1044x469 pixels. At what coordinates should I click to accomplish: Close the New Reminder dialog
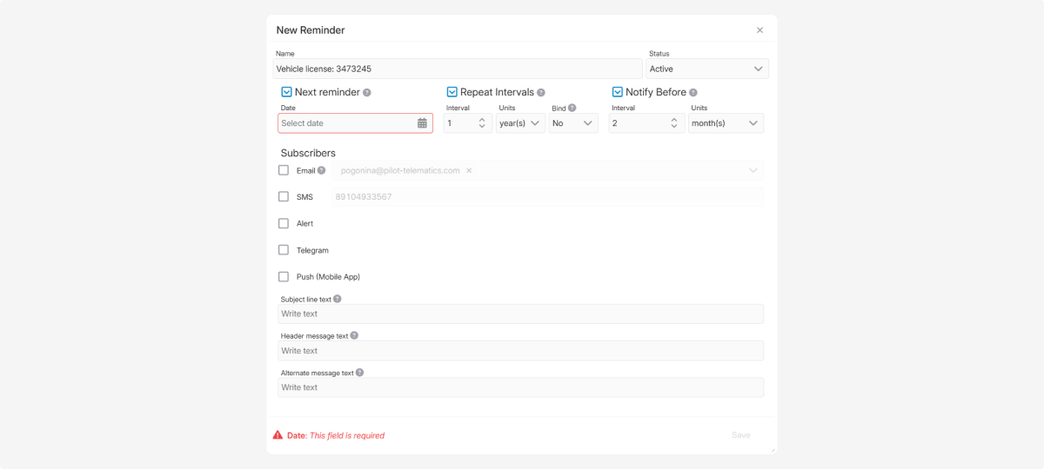coord(760,30)
